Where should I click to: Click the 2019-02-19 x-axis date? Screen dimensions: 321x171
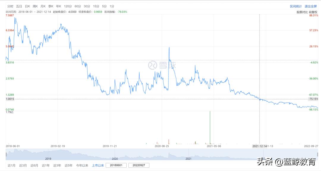coord(58,146)
